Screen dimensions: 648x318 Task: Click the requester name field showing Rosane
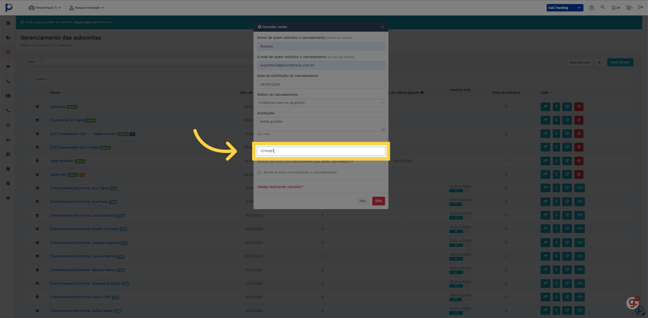coord(321,46)
